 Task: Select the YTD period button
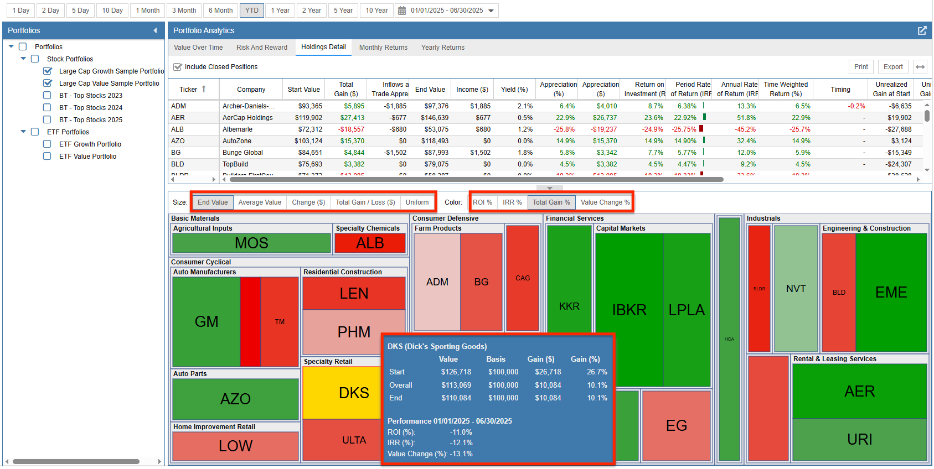252,11
